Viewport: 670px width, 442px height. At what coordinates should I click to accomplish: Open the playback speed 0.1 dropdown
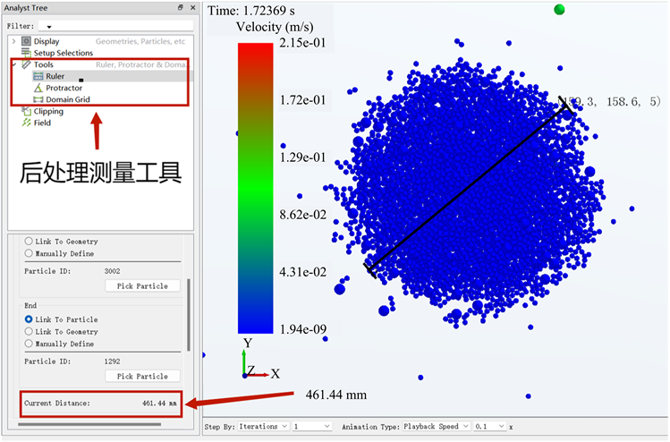(x=489, y=427)
